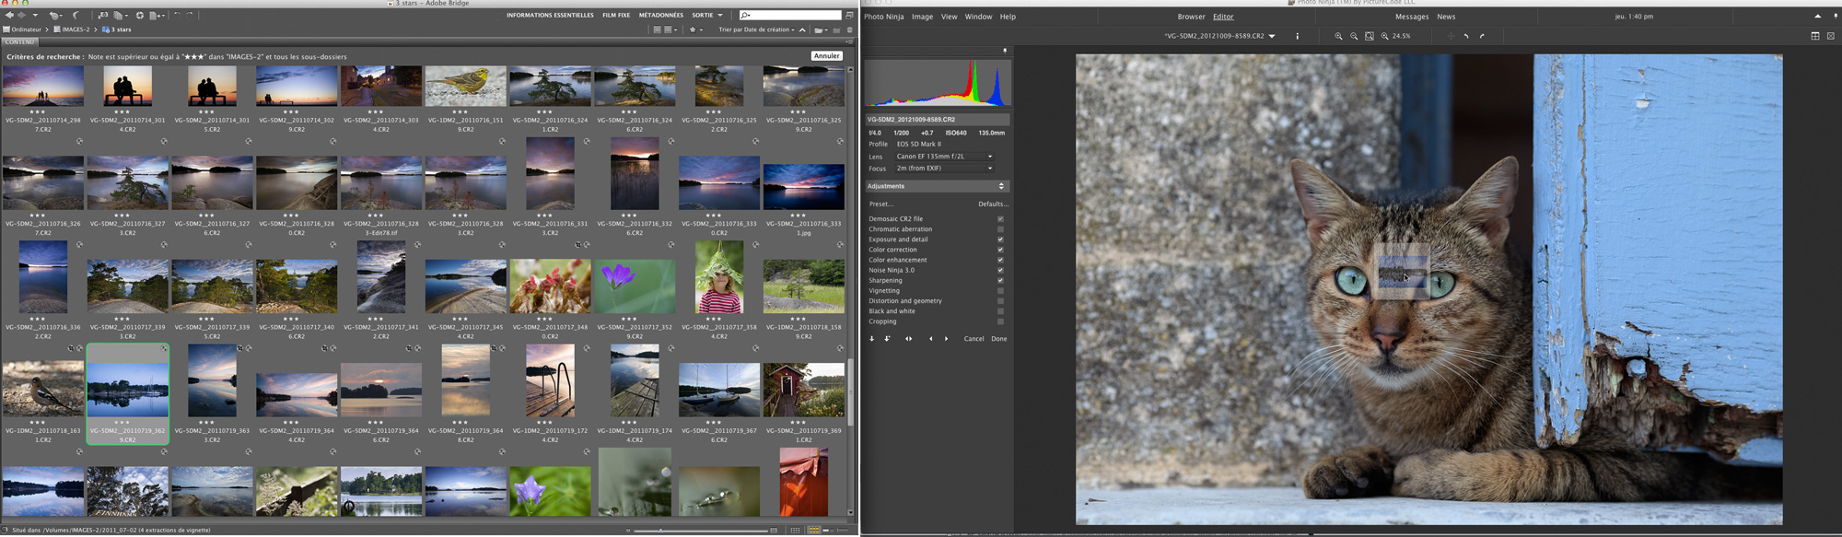Toggle Chromatic aberration checkbox
Image resolution: width=1842 pixels, height=537 pixels.
[x=1000, y=229]
